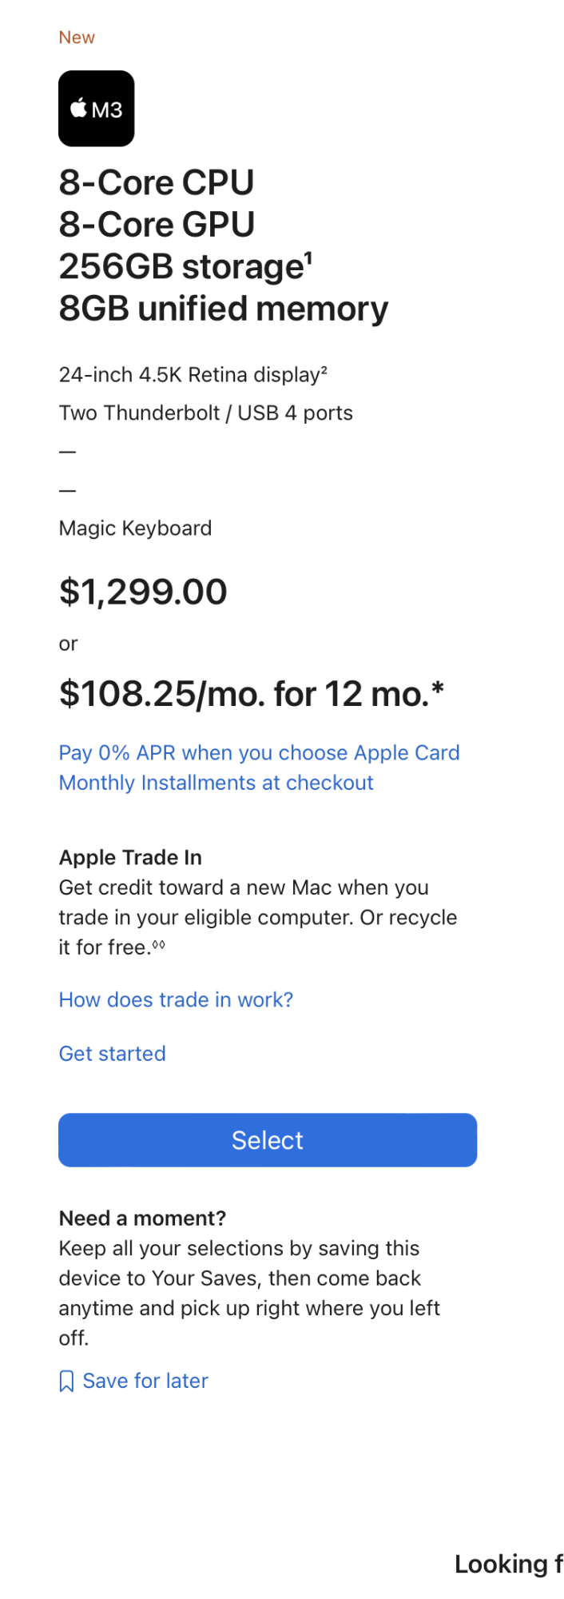Click the Apple Trade In heading
The height and width of the screenshot is (1599, 564).
[130, 858]
